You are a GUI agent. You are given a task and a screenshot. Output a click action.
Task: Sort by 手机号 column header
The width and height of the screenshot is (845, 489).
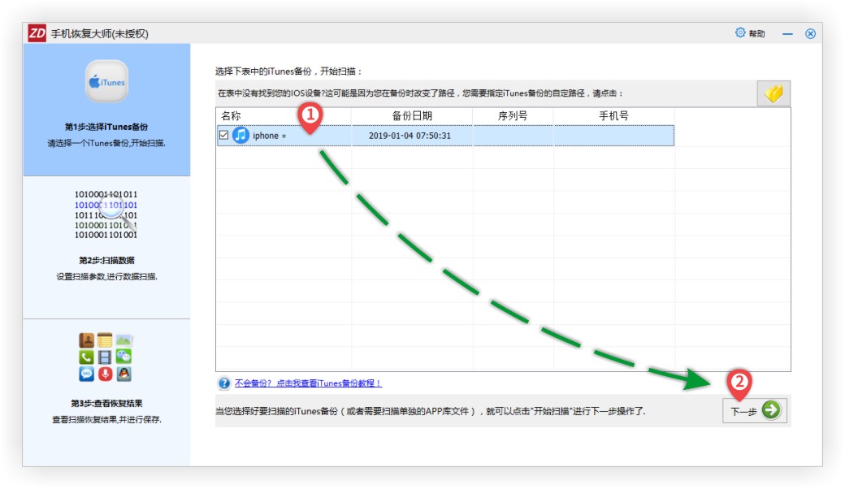[613, 116]
